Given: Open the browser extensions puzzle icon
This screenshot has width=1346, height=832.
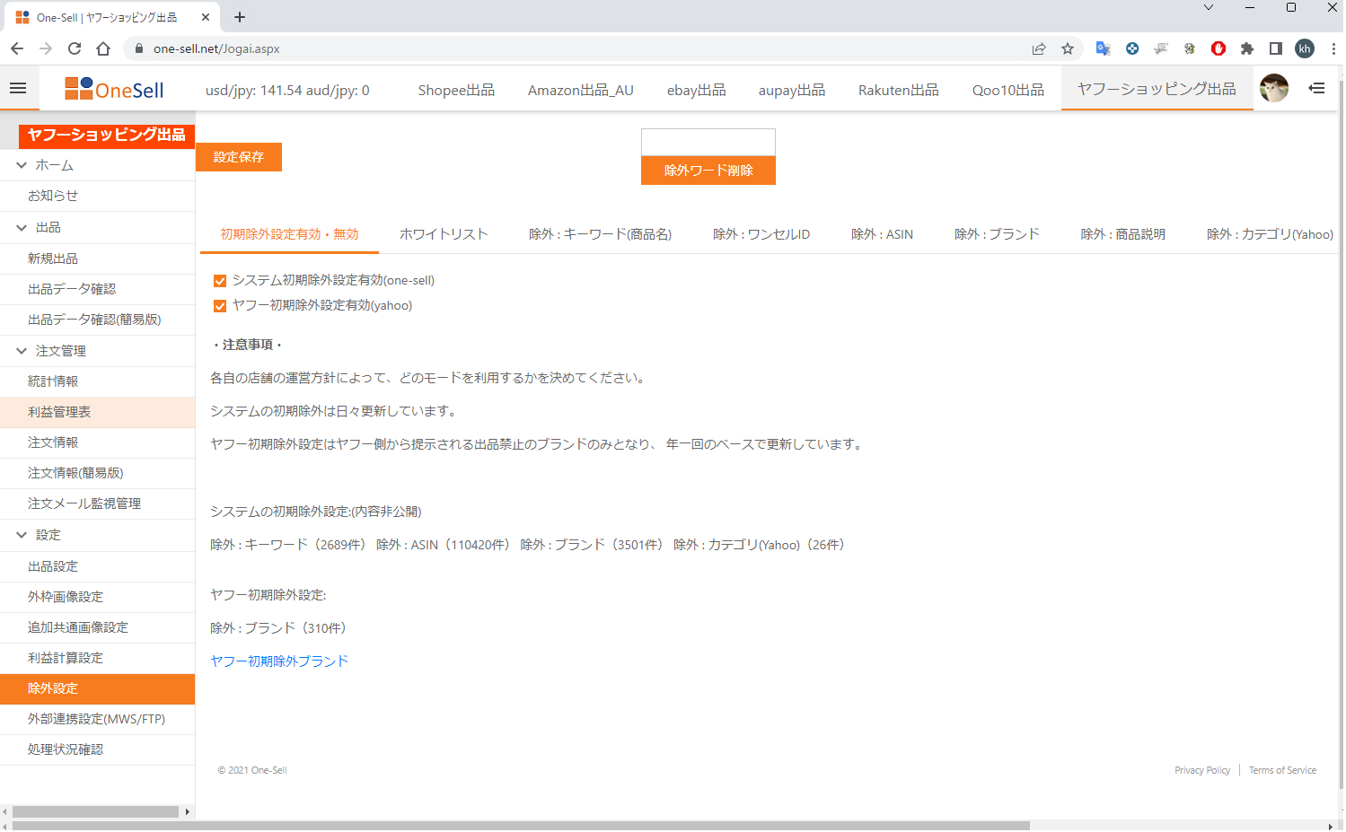Looking at the screenshot, I should [x=1247, y=48].
